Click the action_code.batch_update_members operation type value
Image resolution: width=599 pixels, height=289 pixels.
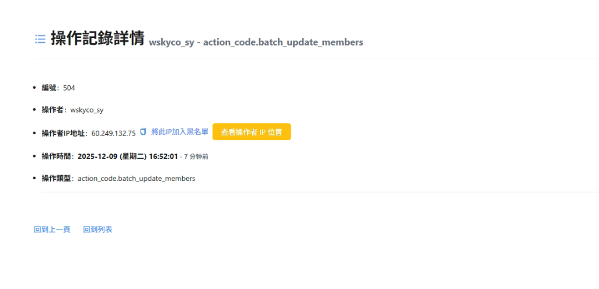click(x=136, y=178)
